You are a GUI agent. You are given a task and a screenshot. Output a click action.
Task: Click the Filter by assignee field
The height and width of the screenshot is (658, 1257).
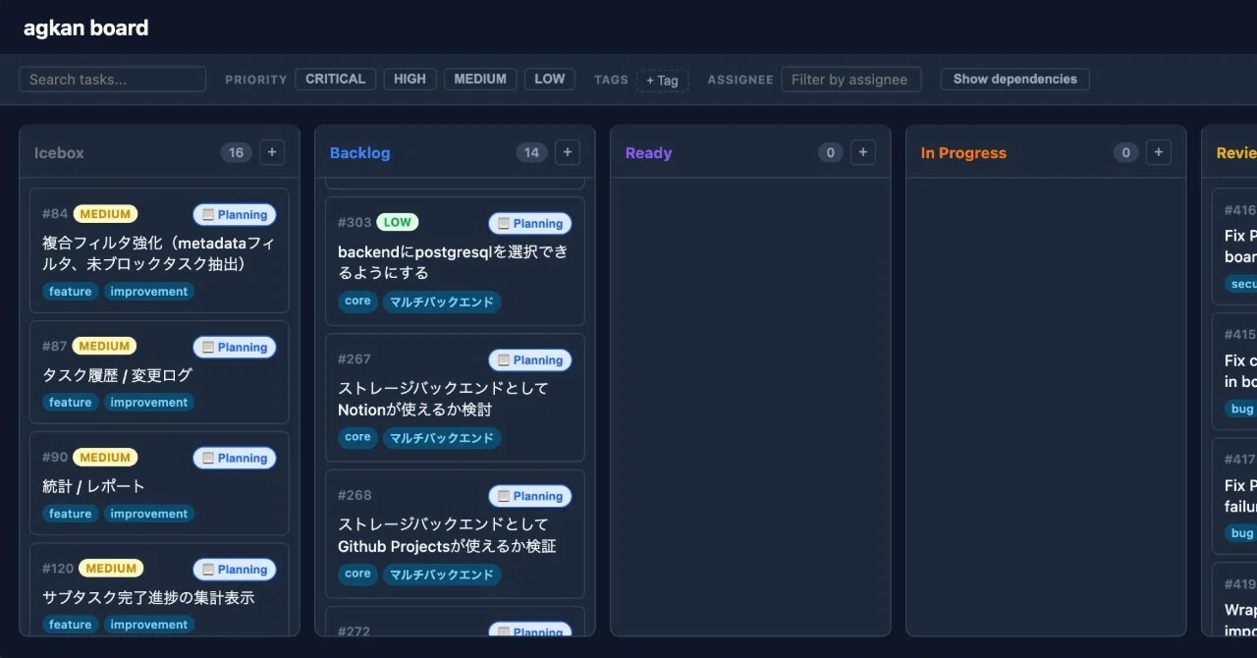[851, 80]
